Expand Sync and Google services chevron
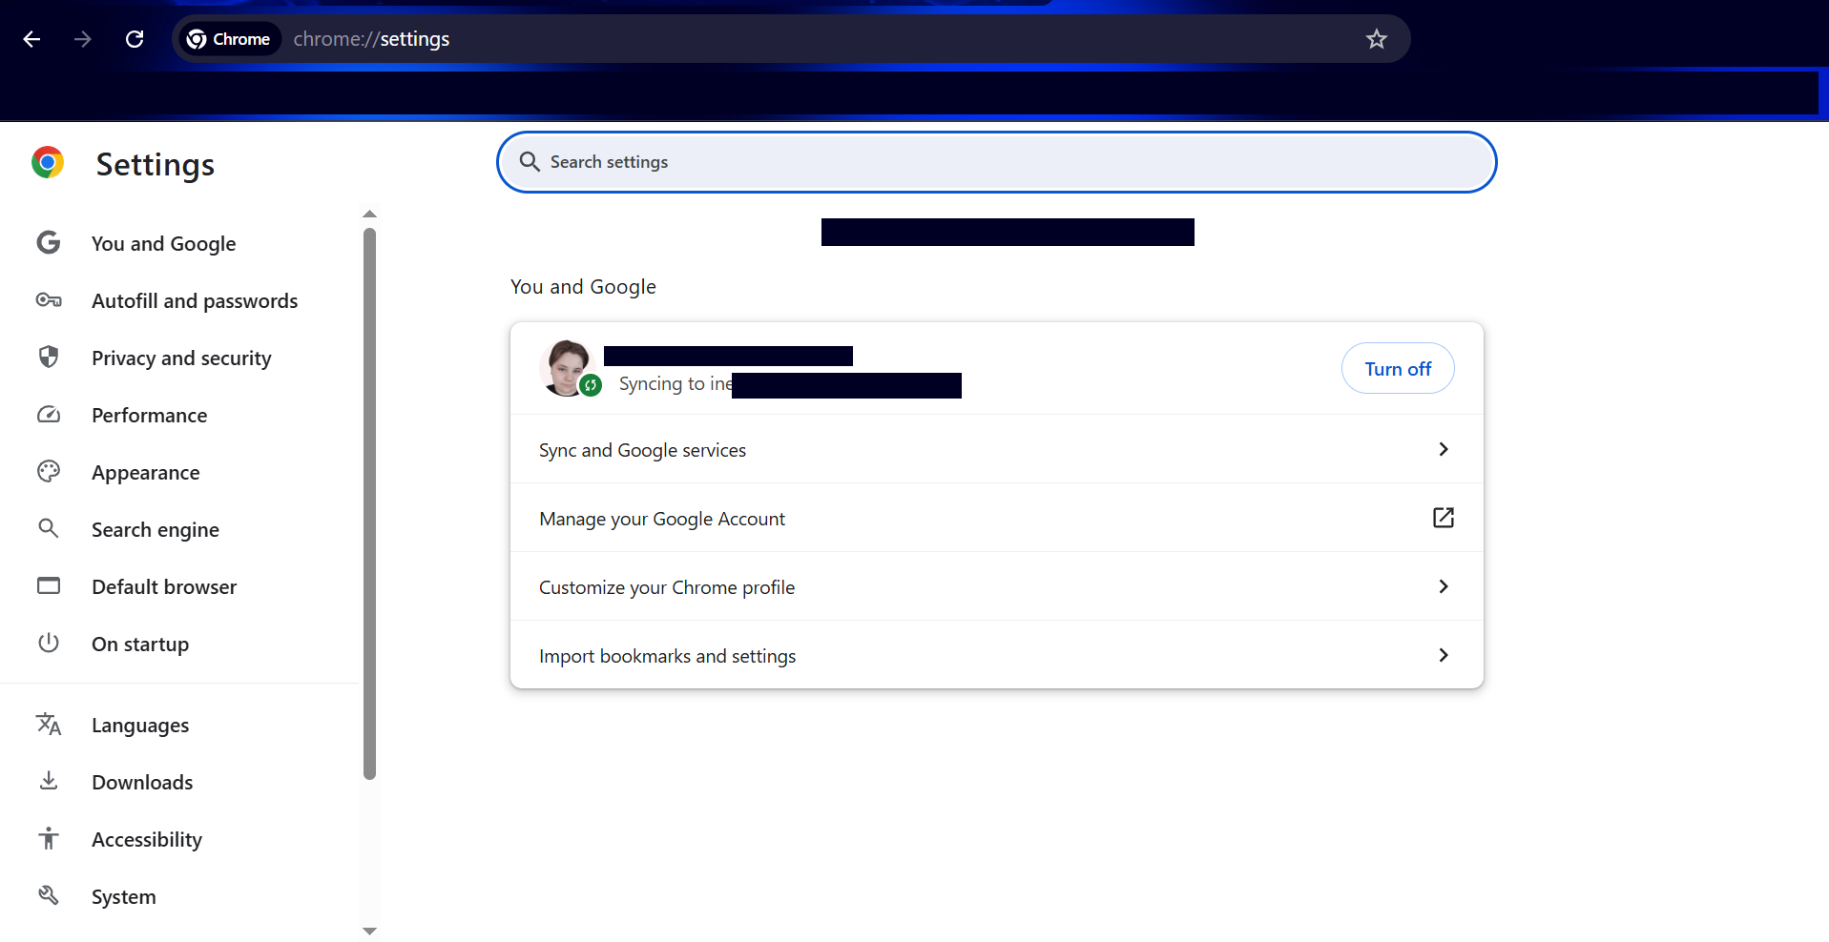This screenshot has width=1829, height=942. [1443, 449]
